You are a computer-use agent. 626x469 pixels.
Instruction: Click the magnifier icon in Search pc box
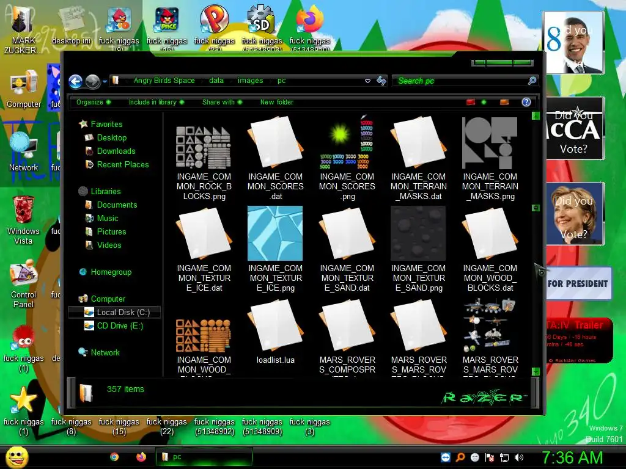point(532,81)
